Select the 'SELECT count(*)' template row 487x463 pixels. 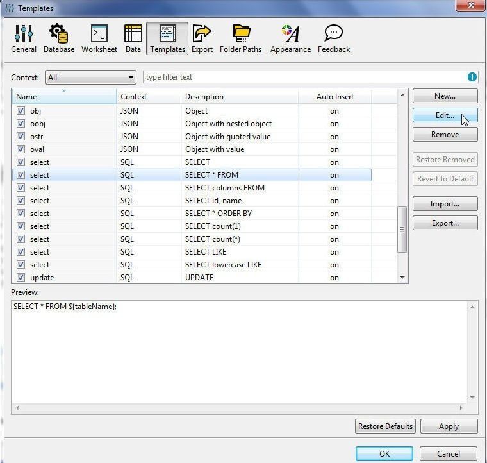click(x=192, y=239)
